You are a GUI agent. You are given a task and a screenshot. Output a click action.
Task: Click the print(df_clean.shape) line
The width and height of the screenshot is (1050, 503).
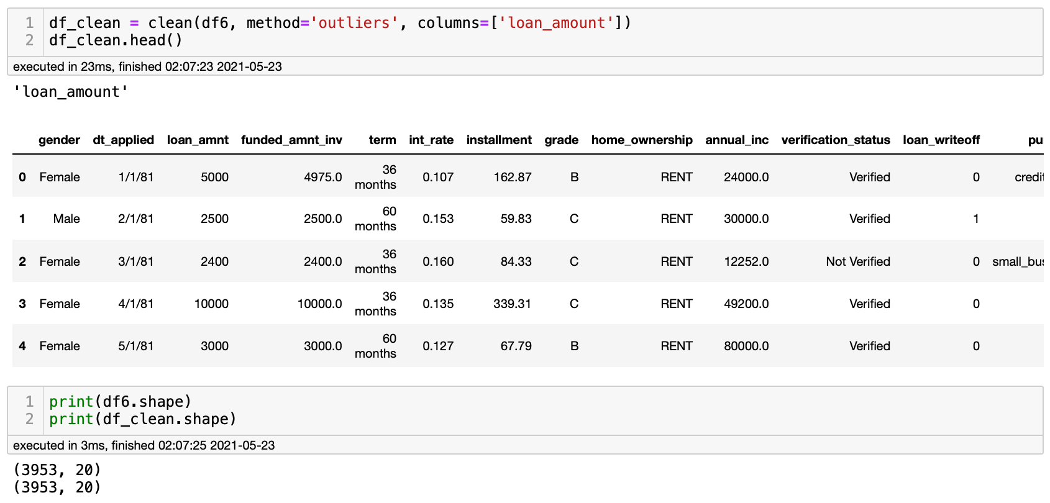(143, 419)
